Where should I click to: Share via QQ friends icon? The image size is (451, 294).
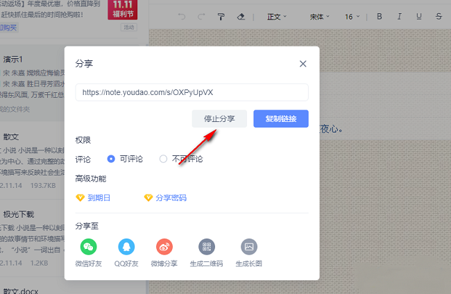126,247
